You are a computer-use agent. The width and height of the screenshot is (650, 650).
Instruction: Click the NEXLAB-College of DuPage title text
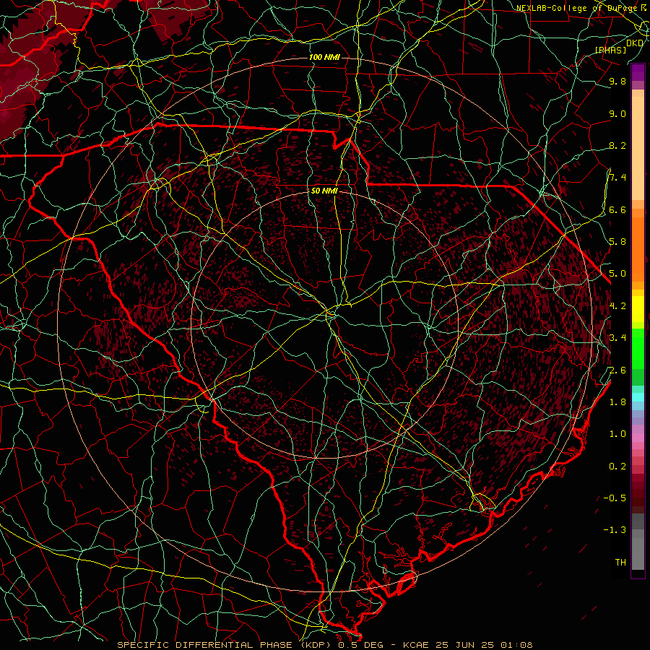[577, 8]
